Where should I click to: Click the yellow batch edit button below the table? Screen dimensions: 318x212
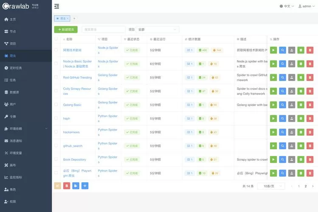pyautogui.click(x=58, y=186)
